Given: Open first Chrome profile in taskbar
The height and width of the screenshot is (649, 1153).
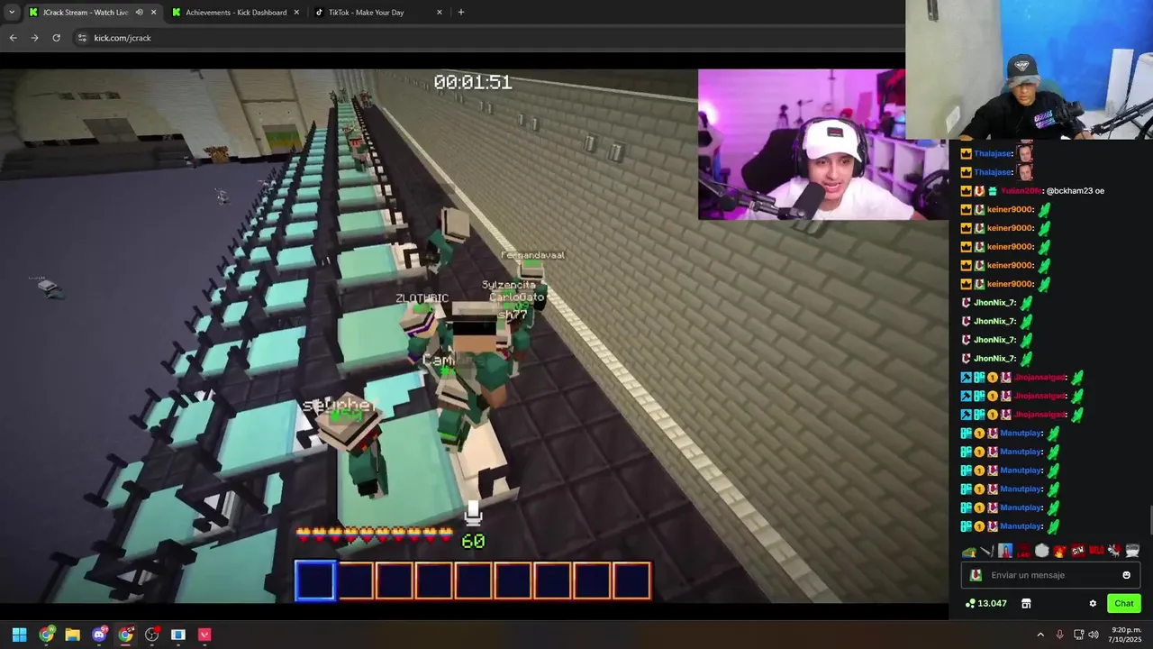Looking at the screenshot, I should 46,635.
